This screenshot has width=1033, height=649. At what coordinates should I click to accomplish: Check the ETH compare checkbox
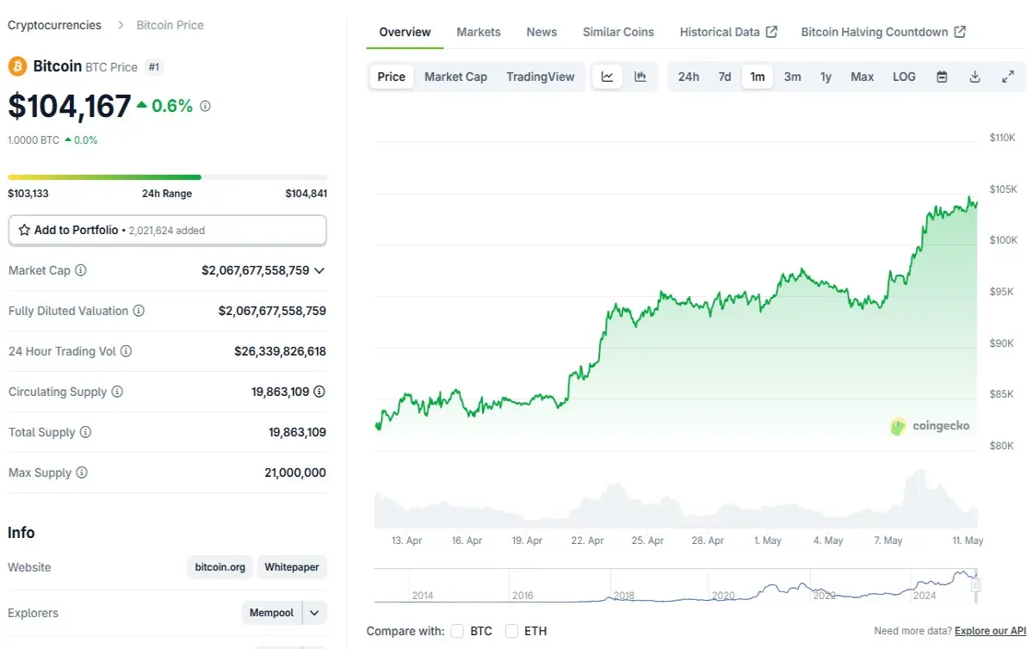(x=511, y=631)
